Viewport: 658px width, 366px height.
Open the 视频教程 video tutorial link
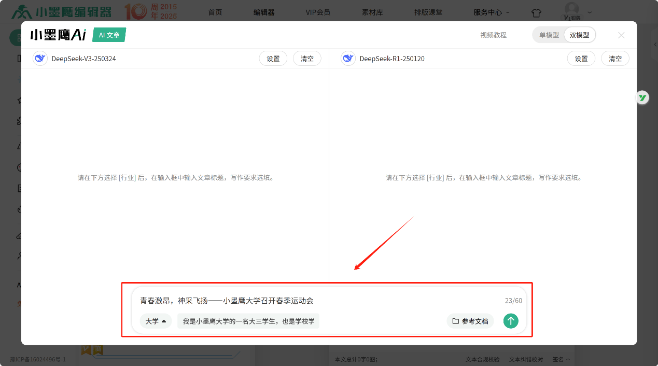pyautogui.click(x=493, y=35)
